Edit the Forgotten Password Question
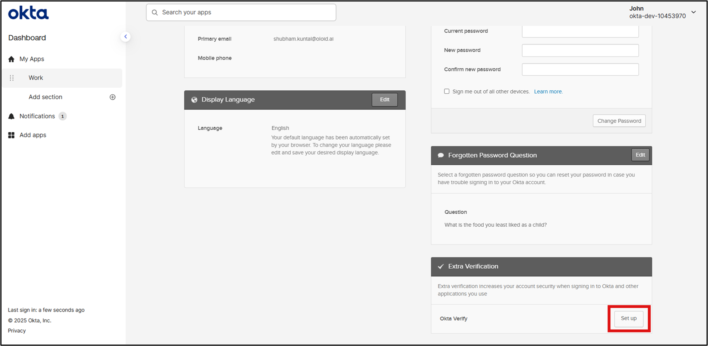The height and width of the screenshot is (346, 708). click(640, 155)
